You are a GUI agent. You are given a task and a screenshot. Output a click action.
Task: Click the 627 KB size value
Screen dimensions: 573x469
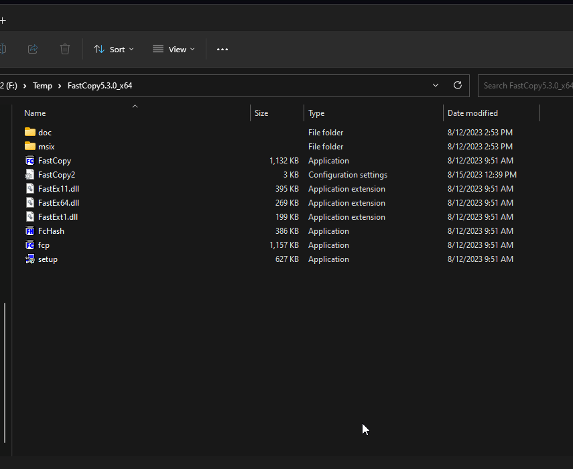287,259
